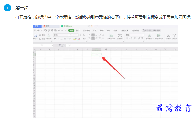
Task: Select the 开始 Home ribbon tab
Action: tap(71, 30)
